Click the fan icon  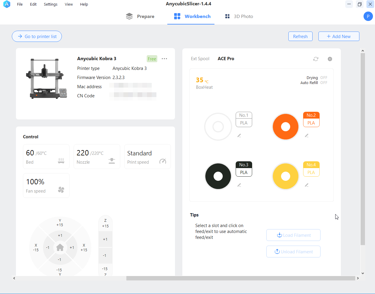tap(61, 190)
